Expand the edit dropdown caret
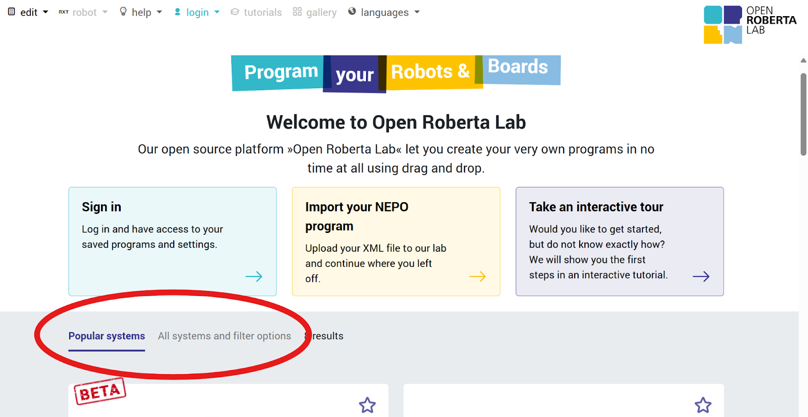808x417 pixels. tap(45, 12)
